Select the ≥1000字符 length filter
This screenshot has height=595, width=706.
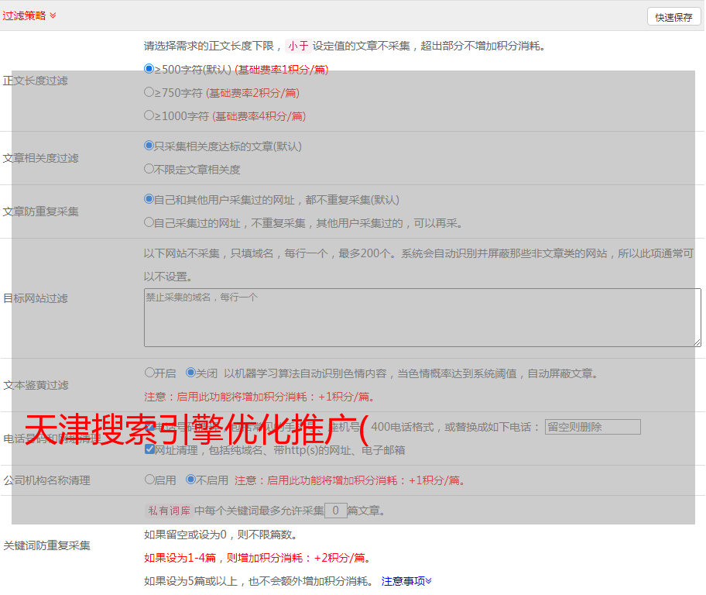(x=149, y=115)
